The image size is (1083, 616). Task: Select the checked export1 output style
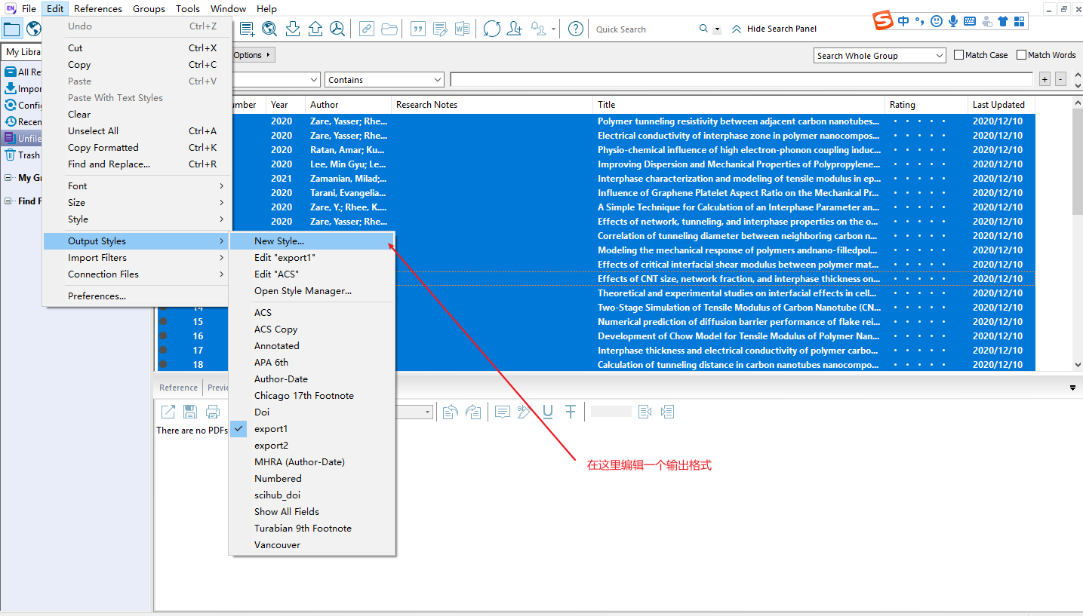click(x=271, y=429)
